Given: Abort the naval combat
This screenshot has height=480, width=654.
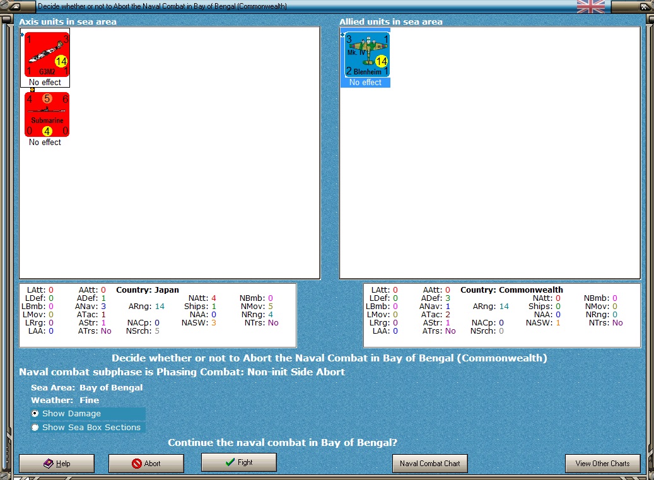Looking at the screenshot, I should (146, 464).
